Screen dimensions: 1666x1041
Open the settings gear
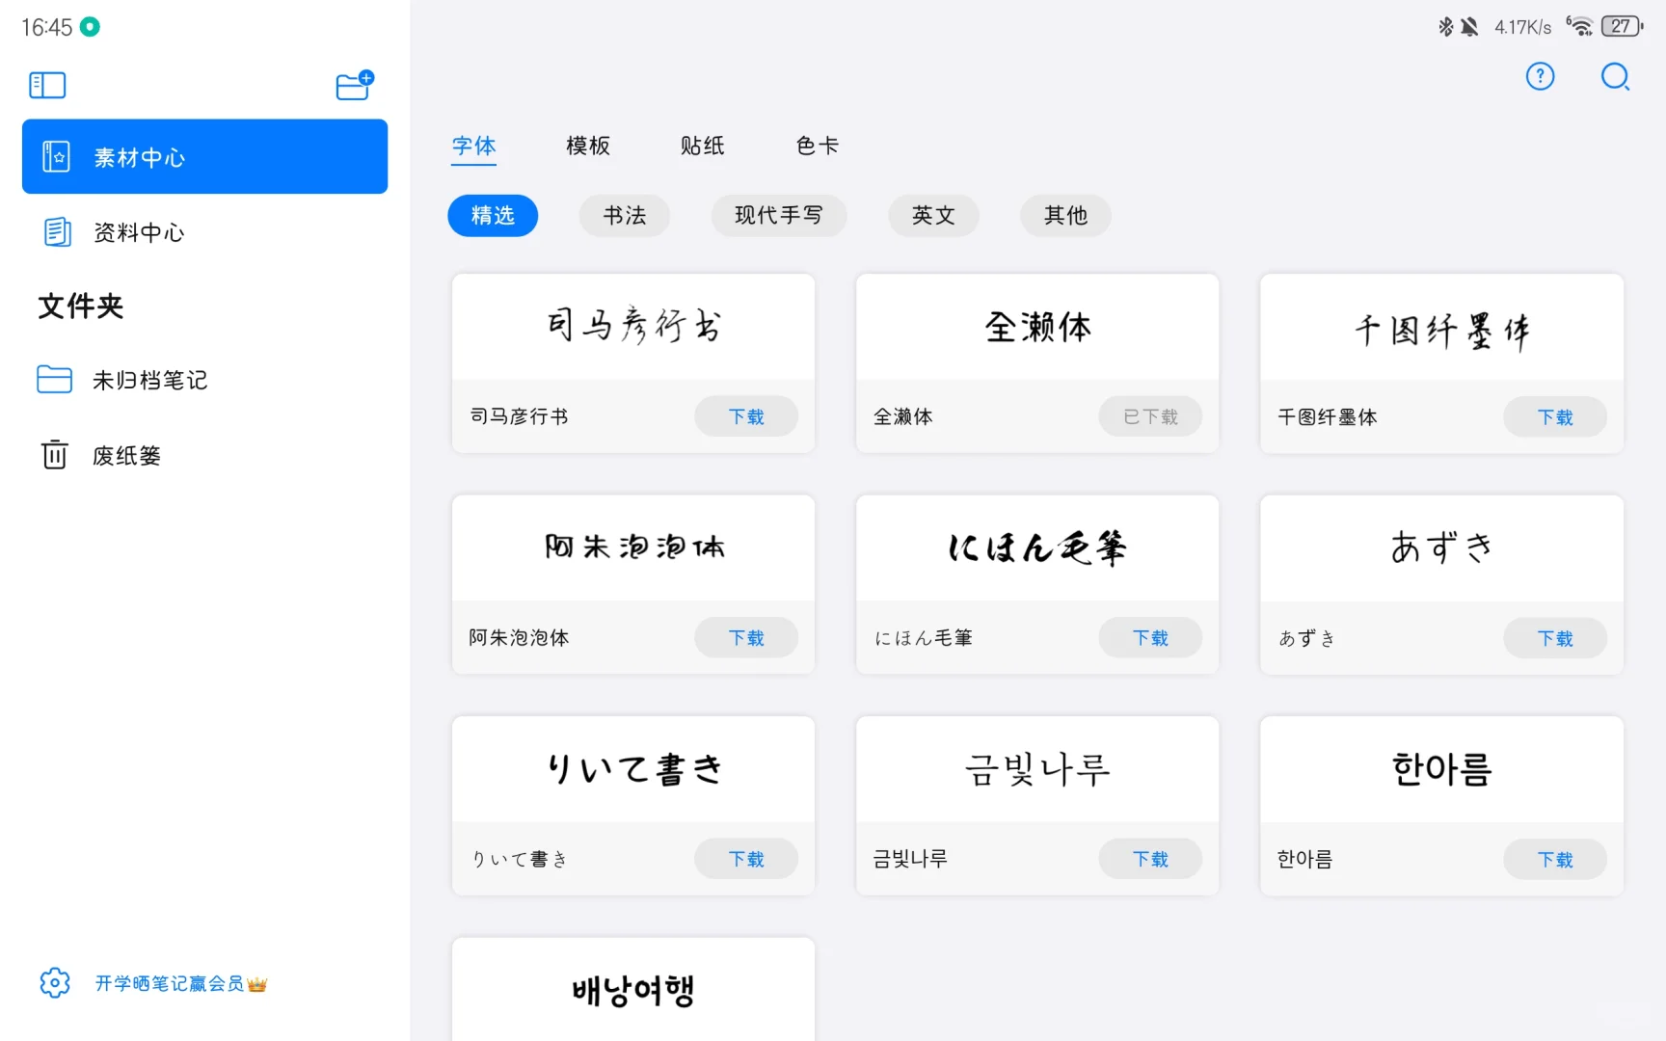pyautogui.click(x=55, y=982)
